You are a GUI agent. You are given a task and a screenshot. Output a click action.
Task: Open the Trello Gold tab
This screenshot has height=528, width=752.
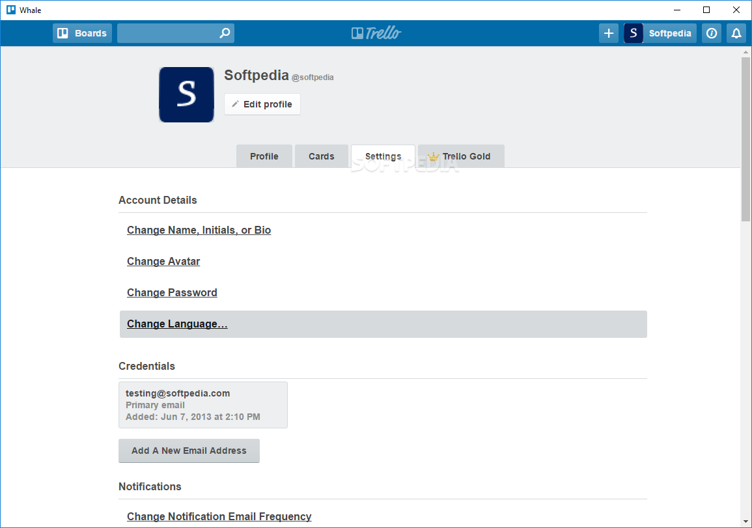pos(461,156)
